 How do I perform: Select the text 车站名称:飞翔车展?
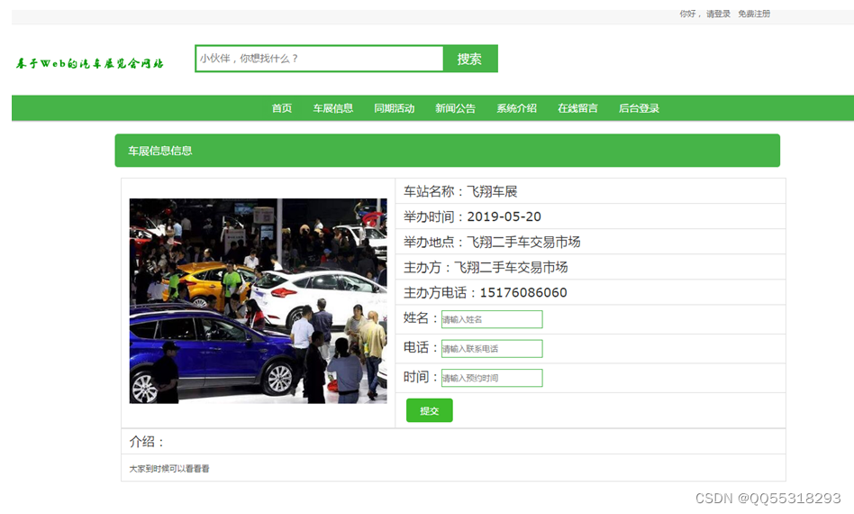pos(460,191)
